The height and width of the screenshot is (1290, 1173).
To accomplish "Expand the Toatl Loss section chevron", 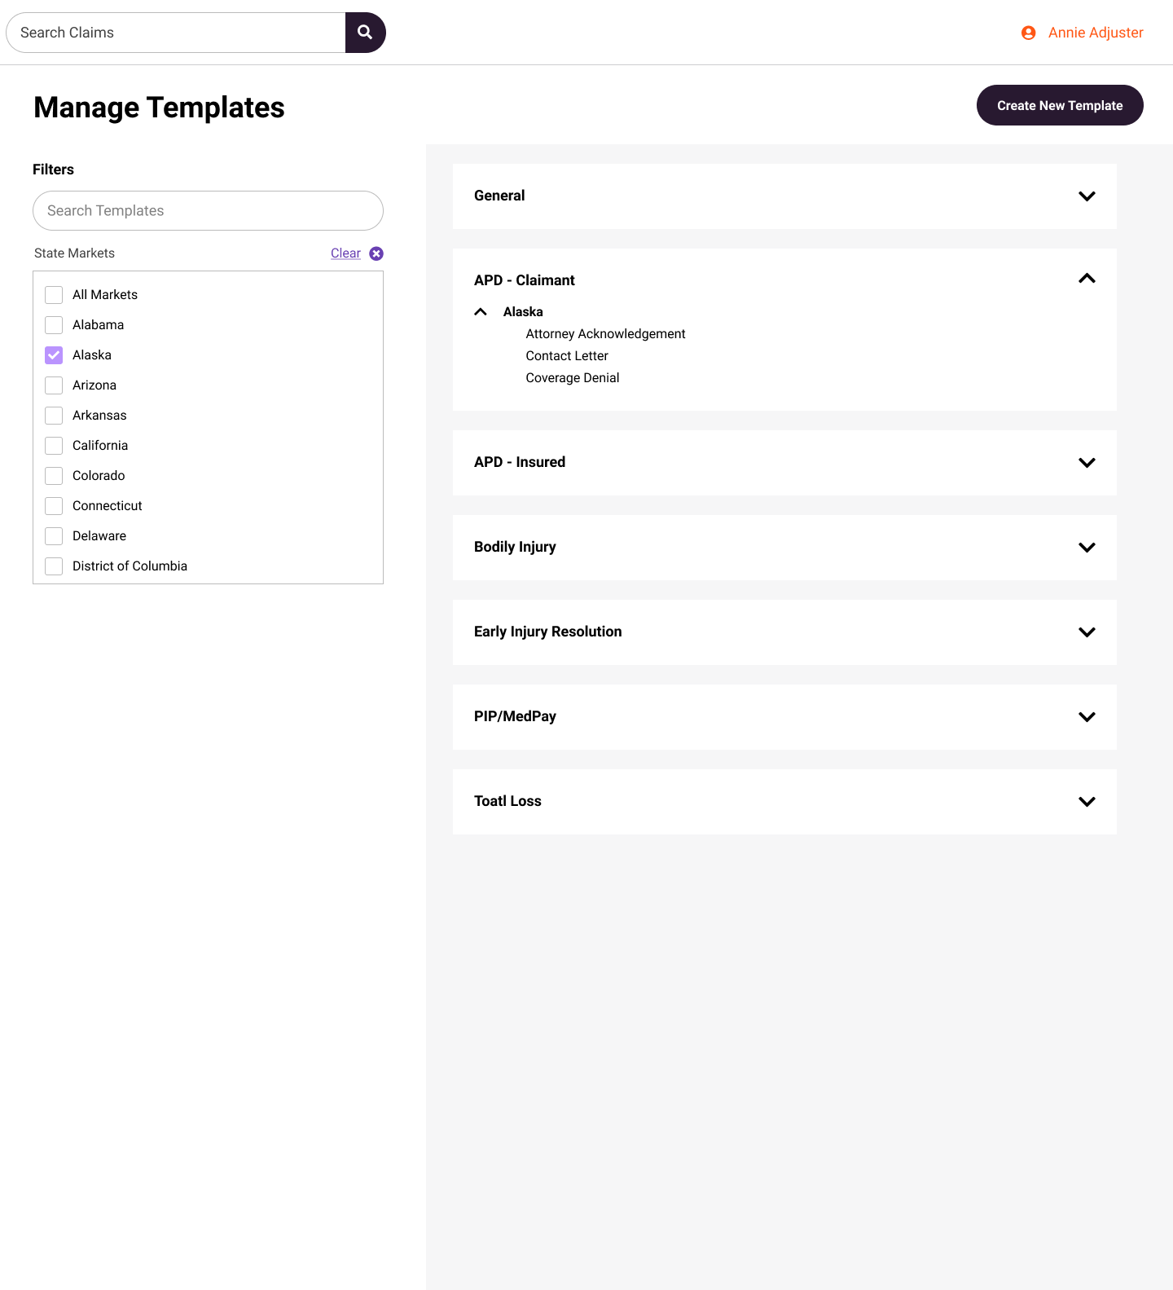I will [x=1087, y=801].
